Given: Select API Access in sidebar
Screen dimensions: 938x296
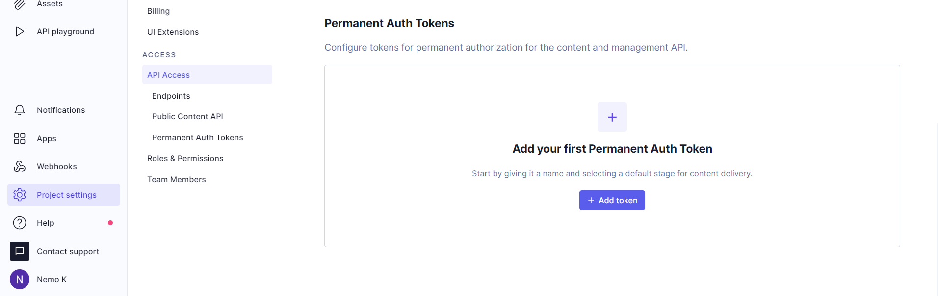Looking at the screenshot, I should pyautogui.click(x=168, y=75).
